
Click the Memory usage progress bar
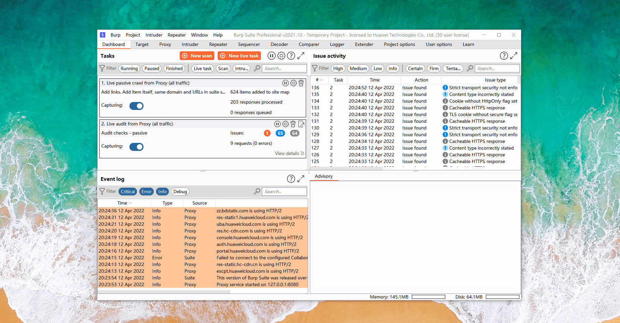[428, 297]
